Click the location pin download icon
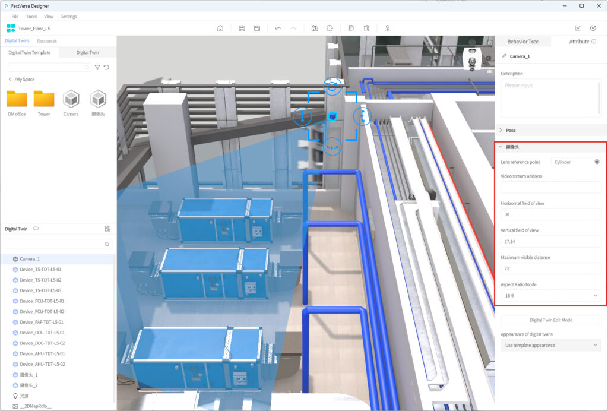The width and height of the screenshot is (608, 411). pyautogui.click(x=387, y=29)
